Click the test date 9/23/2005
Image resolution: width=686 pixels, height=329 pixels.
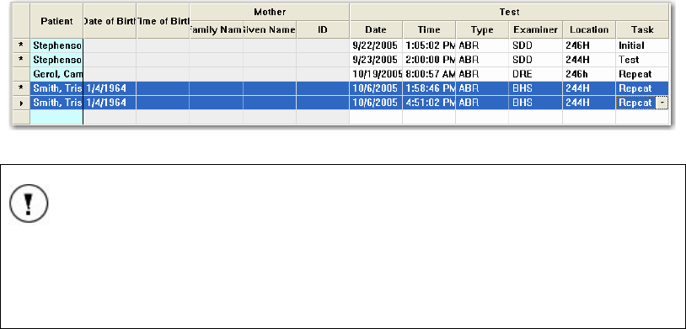pos(376,60)
